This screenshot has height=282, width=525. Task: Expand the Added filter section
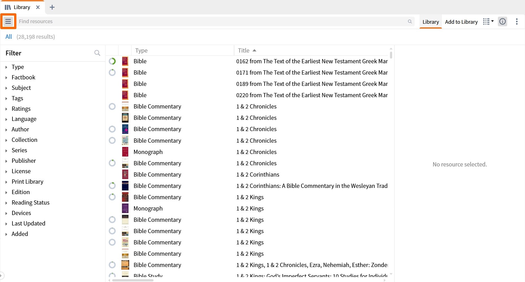click(6, 234)
